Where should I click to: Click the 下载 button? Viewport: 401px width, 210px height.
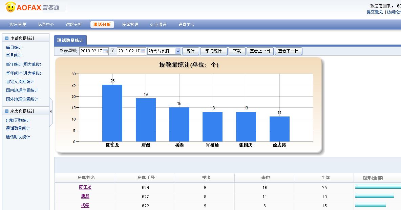(x=237, y=51)
